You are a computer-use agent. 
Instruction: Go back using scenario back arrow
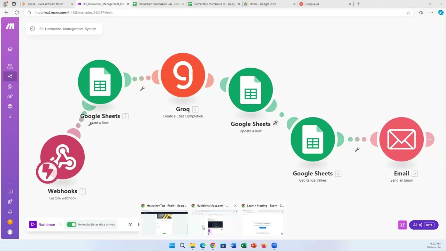click(x=32, y=29)
